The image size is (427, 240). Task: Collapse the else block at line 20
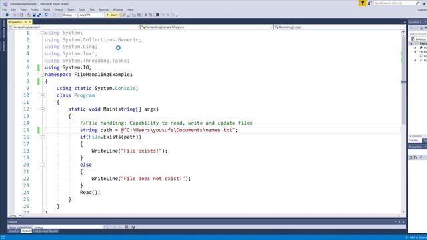42,165
